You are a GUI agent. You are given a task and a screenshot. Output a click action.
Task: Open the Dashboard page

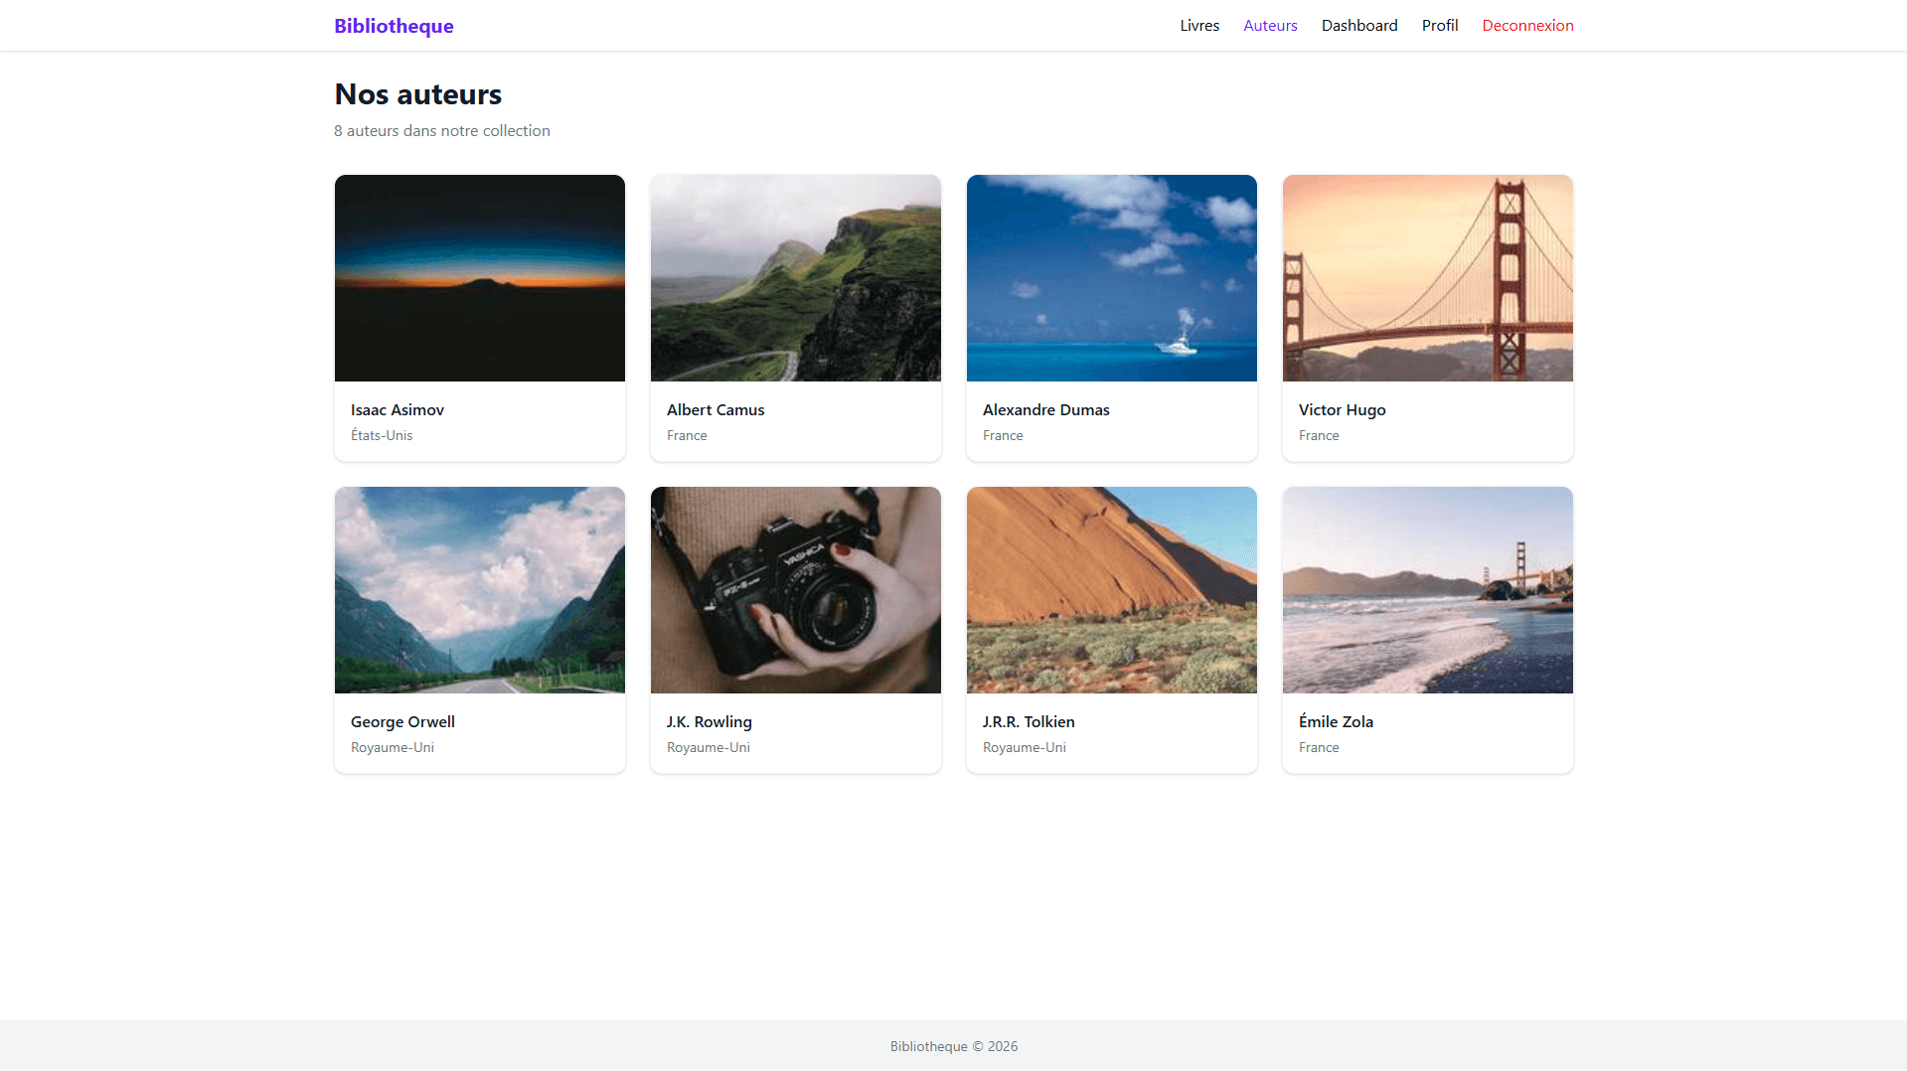(x=1359, y=25)
